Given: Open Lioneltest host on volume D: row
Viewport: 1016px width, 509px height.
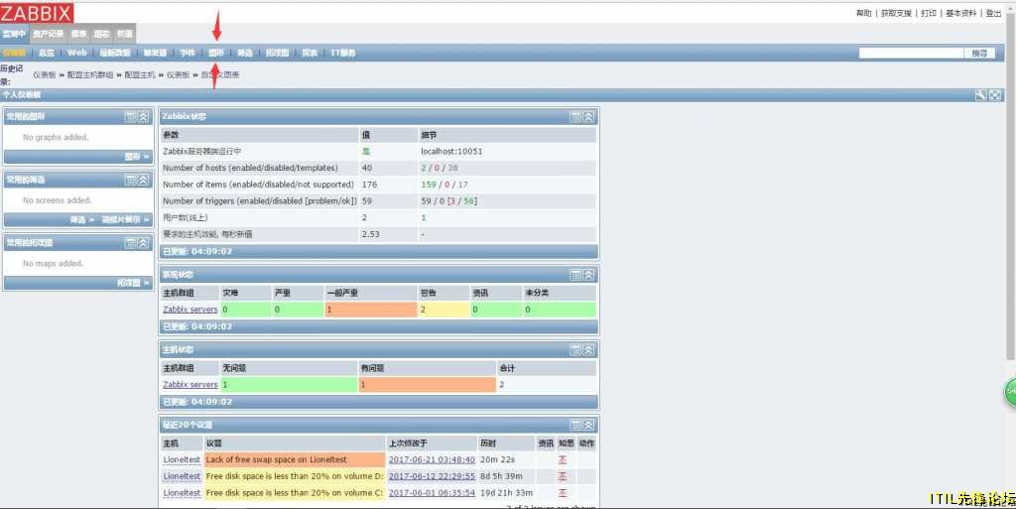Looking at the screenshot, I should click(x=183, y=476).
